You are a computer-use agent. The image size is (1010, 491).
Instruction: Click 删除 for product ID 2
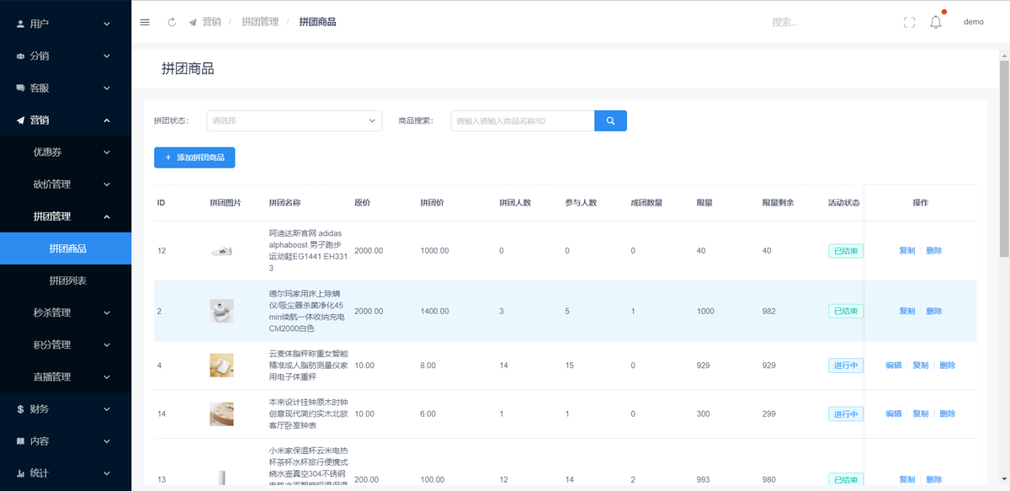934,312
